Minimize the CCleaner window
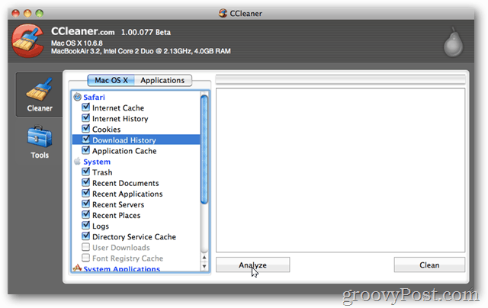 27,14
